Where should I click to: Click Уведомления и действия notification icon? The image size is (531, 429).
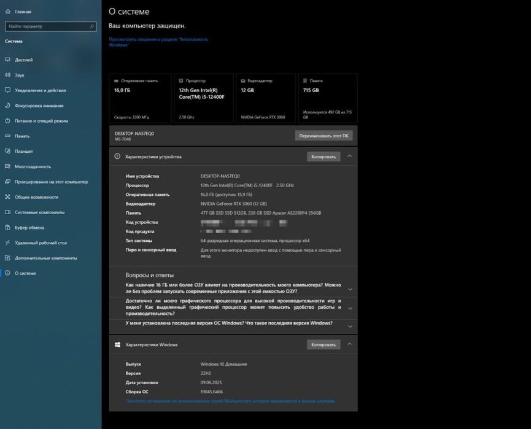coord(8,90)
